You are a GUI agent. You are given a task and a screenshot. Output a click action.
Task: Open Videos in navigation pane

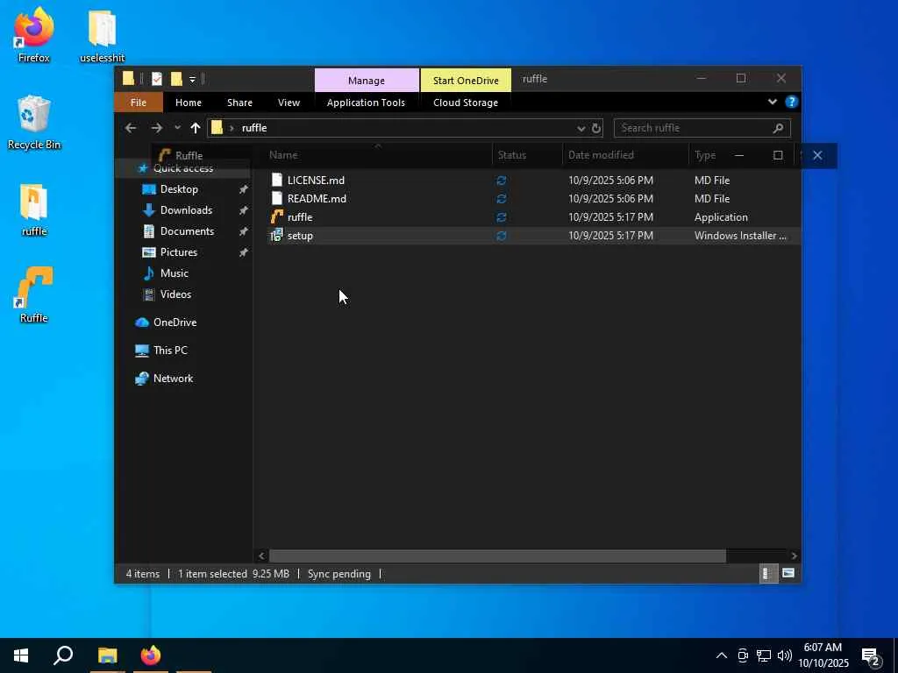coord(175,294)
